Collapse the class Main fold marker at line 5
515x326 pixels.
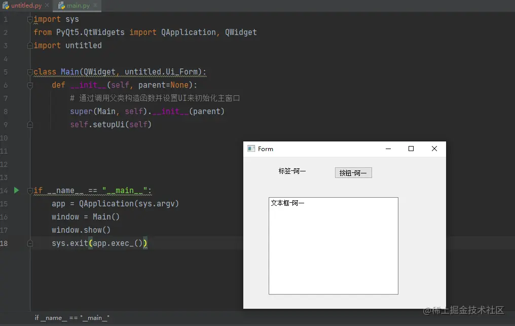30,72
